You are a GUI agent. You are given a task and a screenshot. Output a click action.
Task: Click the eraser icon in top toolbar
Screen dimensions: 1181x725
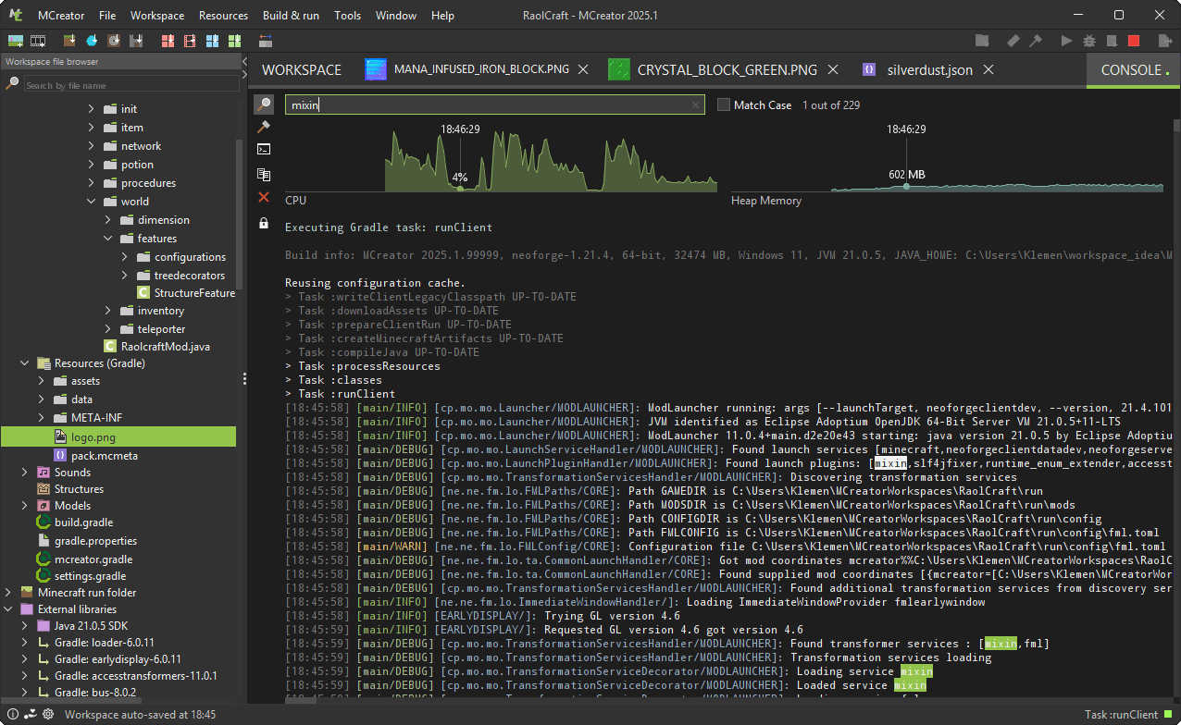[1013, 41]
